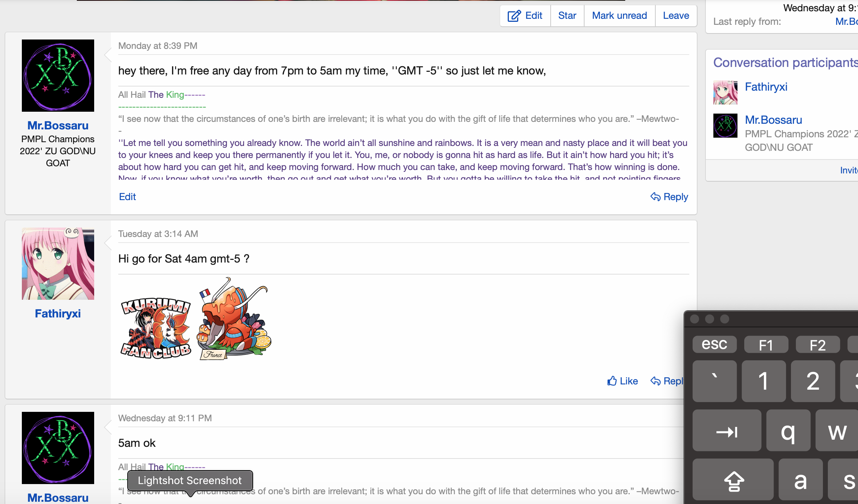Mark the conversation as unread
The height and width of the screenshot is (504, 858).
(x=619, y=15)
